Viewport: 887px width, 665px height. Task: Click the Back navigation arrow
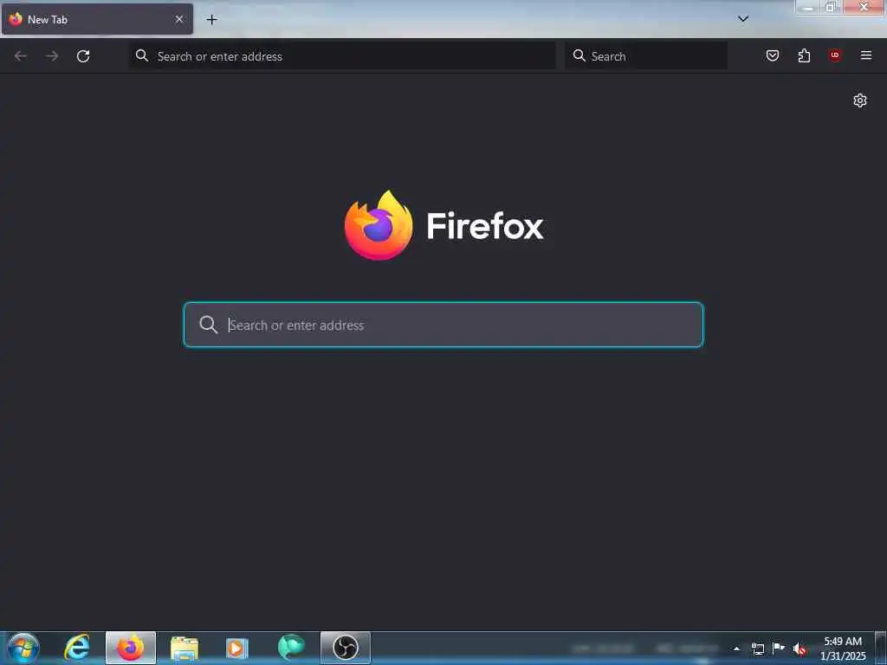21,56
